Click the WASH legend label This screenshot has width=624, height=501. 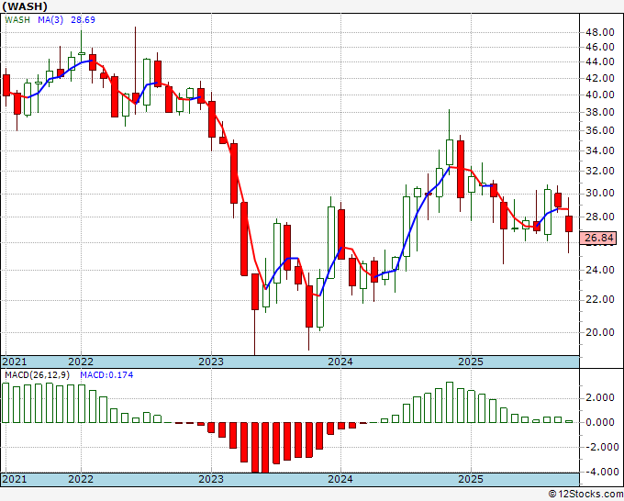pos(17,20)
